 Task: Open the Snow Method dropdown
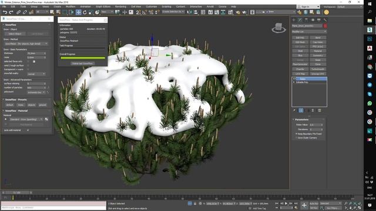[x=26, y=44]
